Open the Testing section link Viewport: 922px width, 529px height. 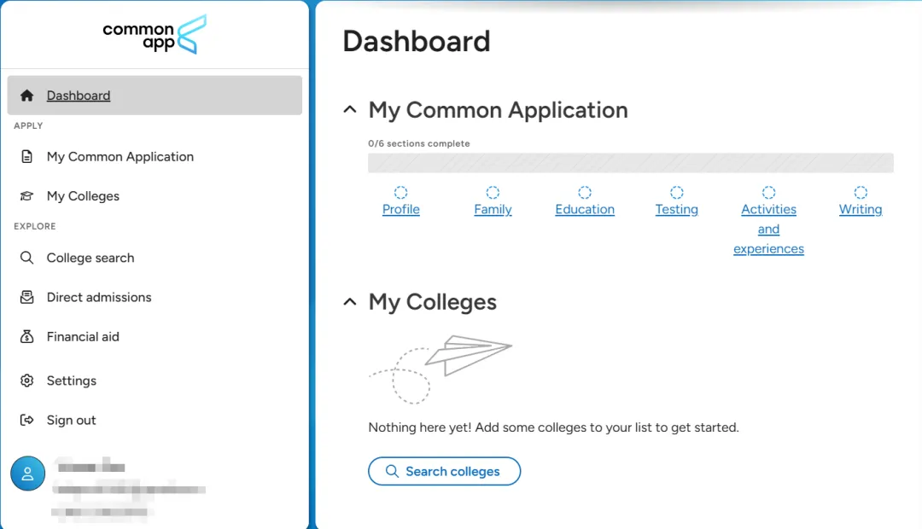[x=677, y=209]
